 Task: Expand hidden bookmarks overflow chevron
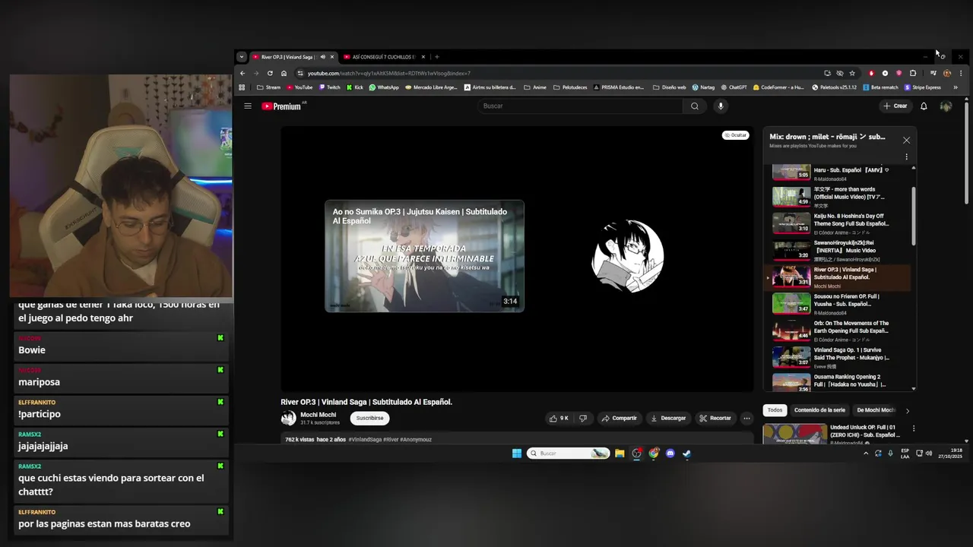pyautogui.click(x=956, y=87)
